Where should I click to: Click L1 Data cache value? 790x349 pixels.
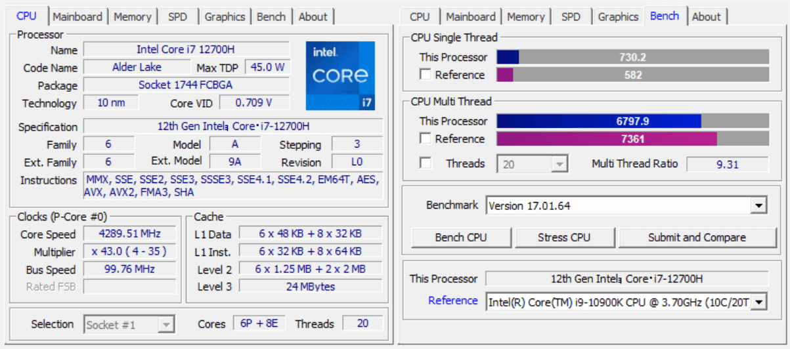point(310,234)
